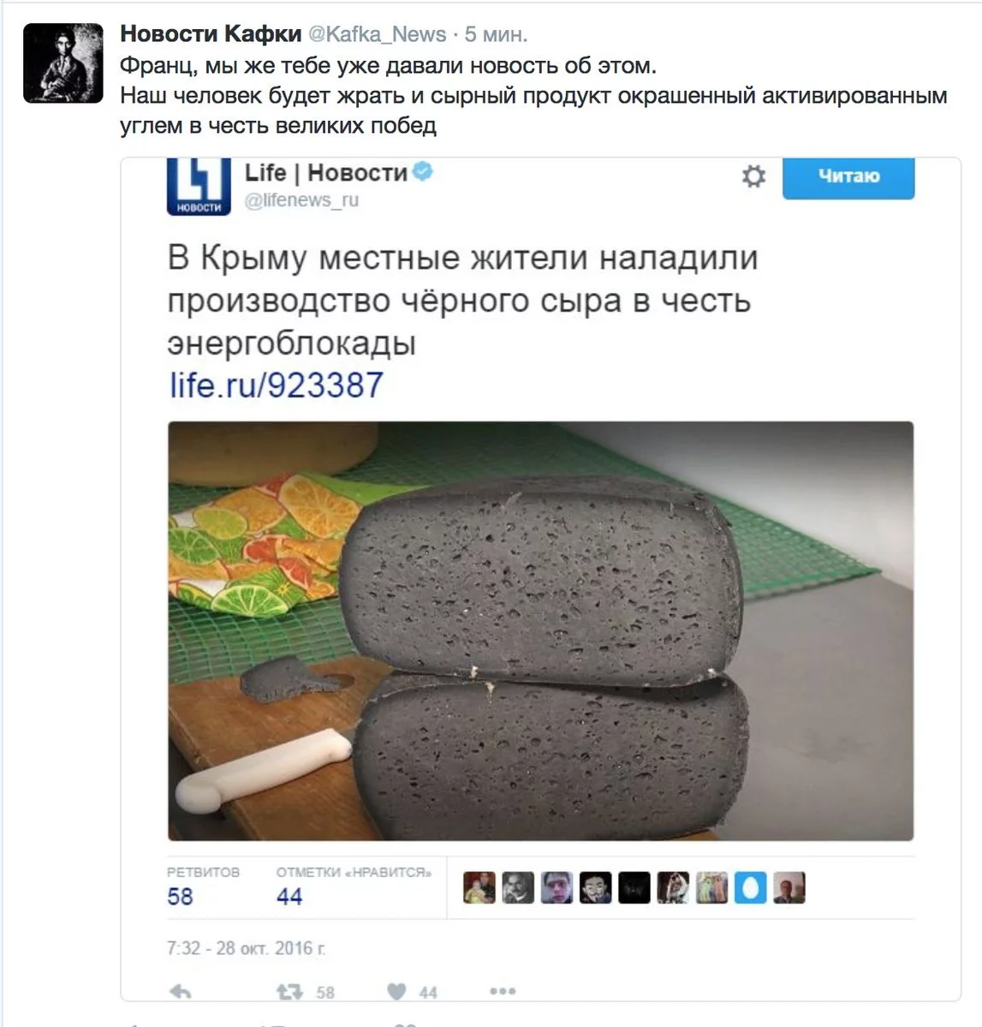Click the @lifenews_ru handle
Image resolution: width=982 pixels, height=1027 pixels.
click(302, 200)
